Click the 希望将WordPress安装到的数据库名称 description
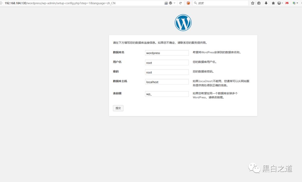Viewport: 302px width, 182px height. 217,52
